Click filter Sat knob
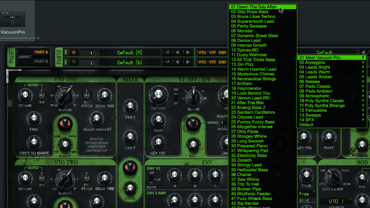The height and width of the screenshot is (208, 370). click(193, 144)
